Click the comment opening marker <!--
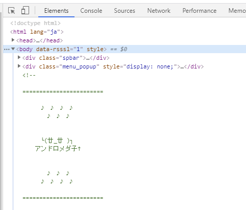Image resolution: width=246 pixels, height=210 pixels. 29,75
